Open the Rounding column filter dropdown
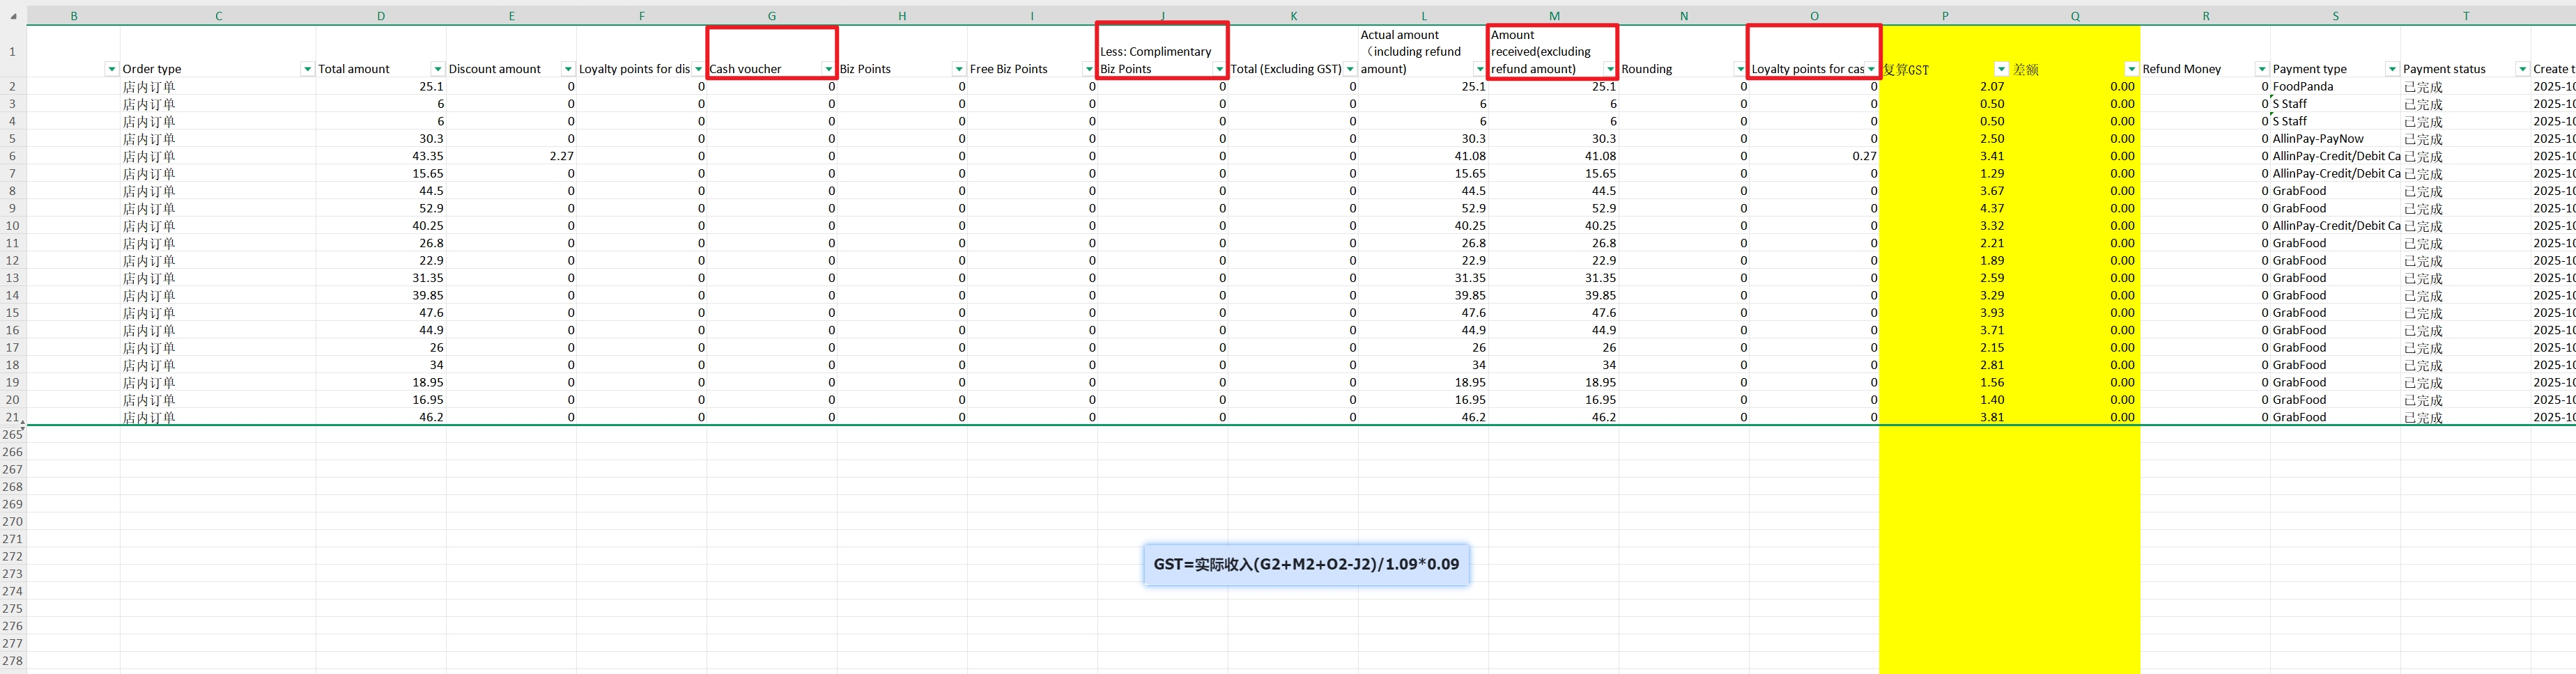2576x674 pixels. [x=1740, y=69]
